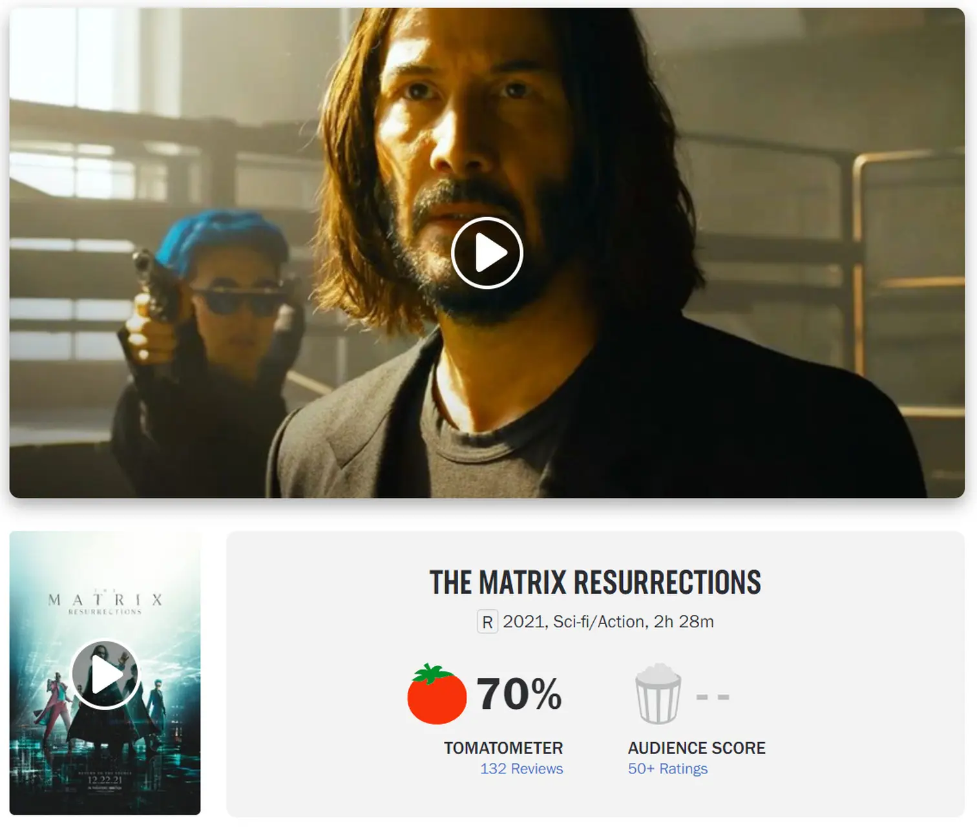Play the main trailer video
The height and width of the screenshot is (827, 977).
pos(487,253)
